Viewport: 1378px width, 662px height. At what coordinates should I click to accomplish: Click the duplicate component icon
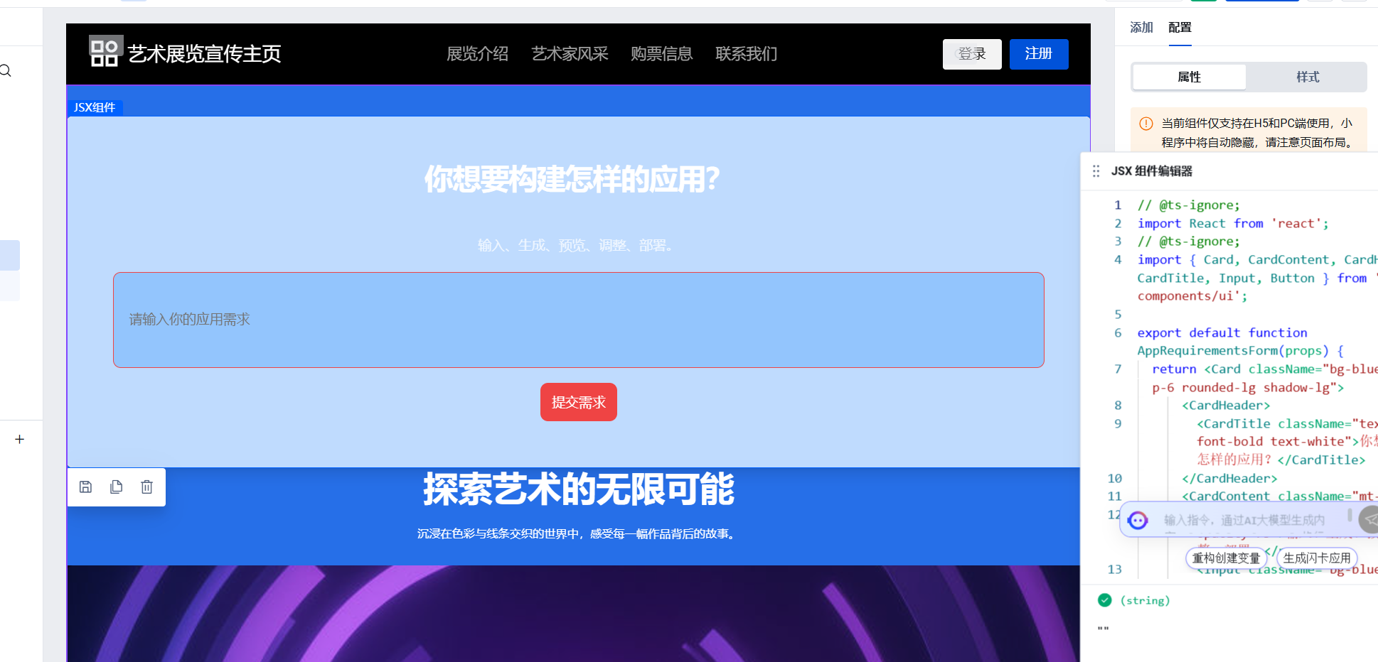pyautogui.click(x=116, y=487)
